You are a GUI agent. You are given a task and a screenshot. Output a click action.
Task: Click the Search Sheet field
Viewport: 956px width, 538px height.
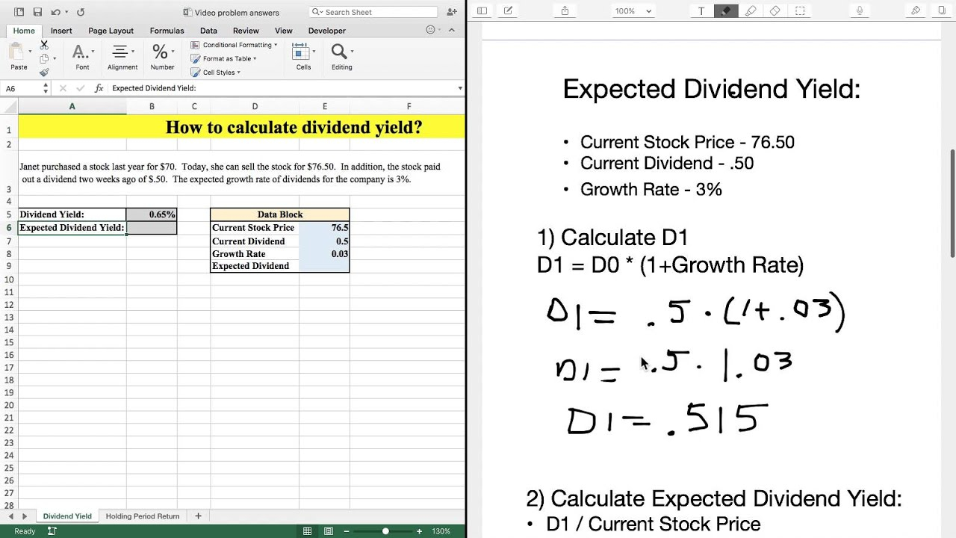(x=373, y=12)
